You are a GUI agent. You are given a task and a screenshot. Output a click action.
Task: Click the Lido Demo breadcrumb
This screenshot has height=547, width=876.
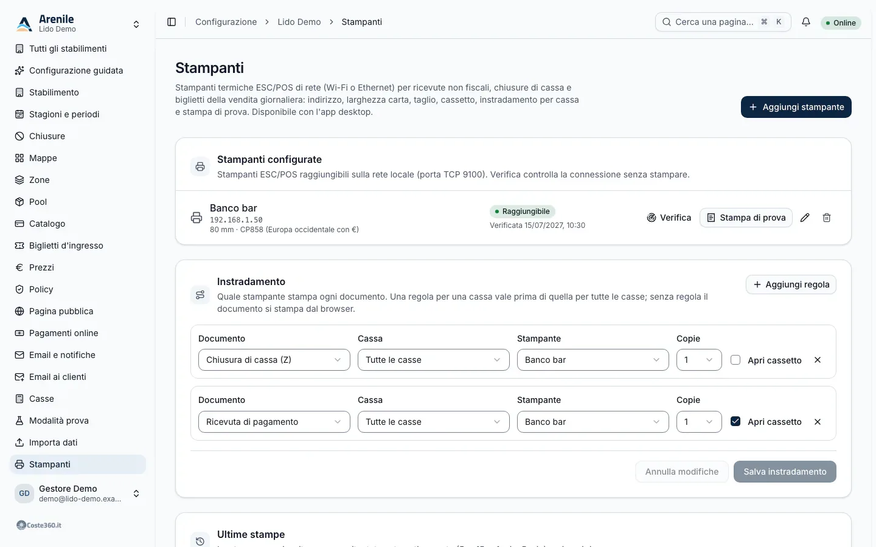(x=299, y=22)
